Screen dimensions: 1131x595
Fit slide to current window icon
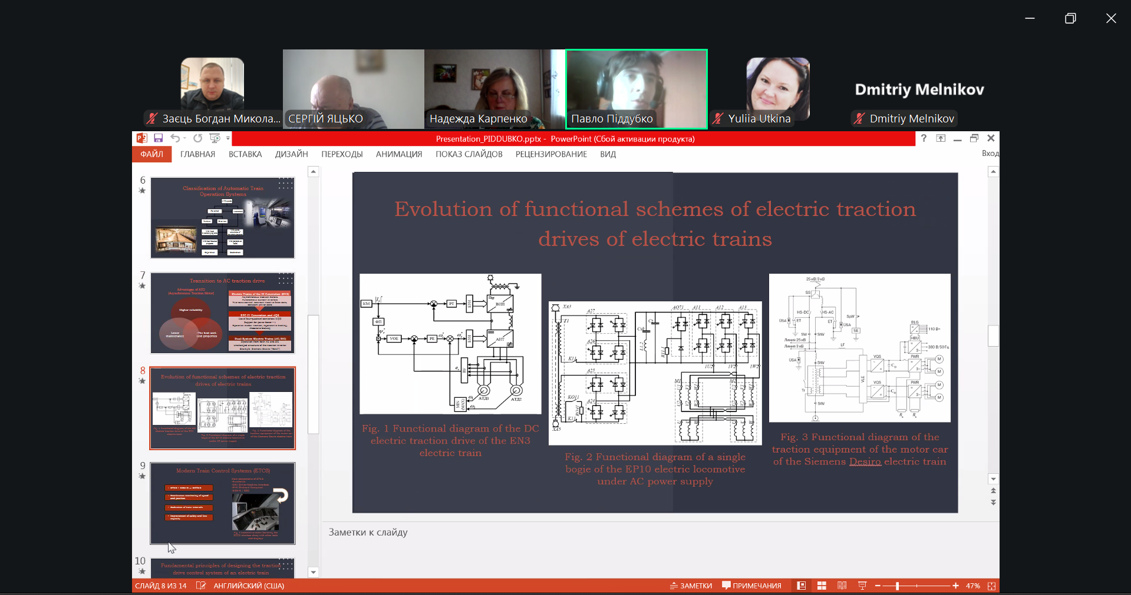[x=992, y=586]
